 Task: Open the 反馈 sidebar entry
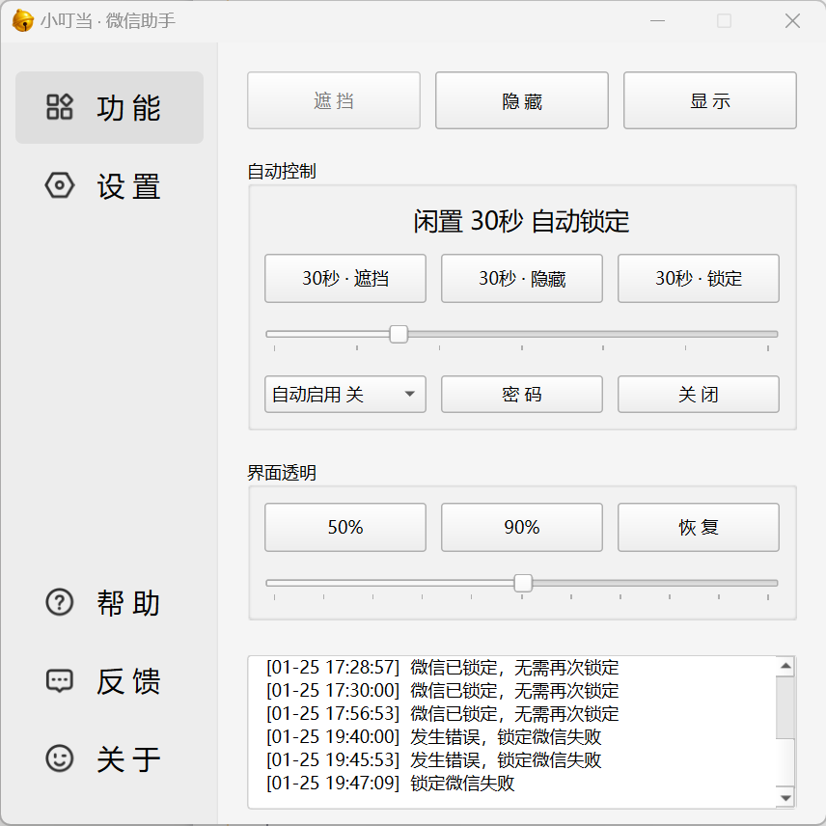110,680
